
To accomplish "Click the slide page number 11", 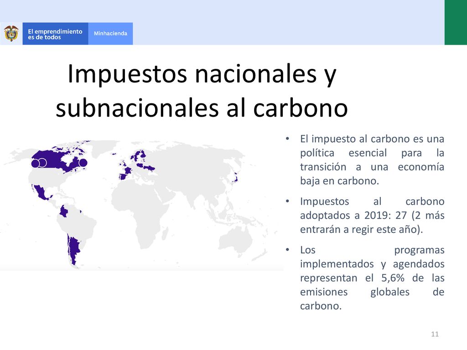I will (x=435, y=334).
